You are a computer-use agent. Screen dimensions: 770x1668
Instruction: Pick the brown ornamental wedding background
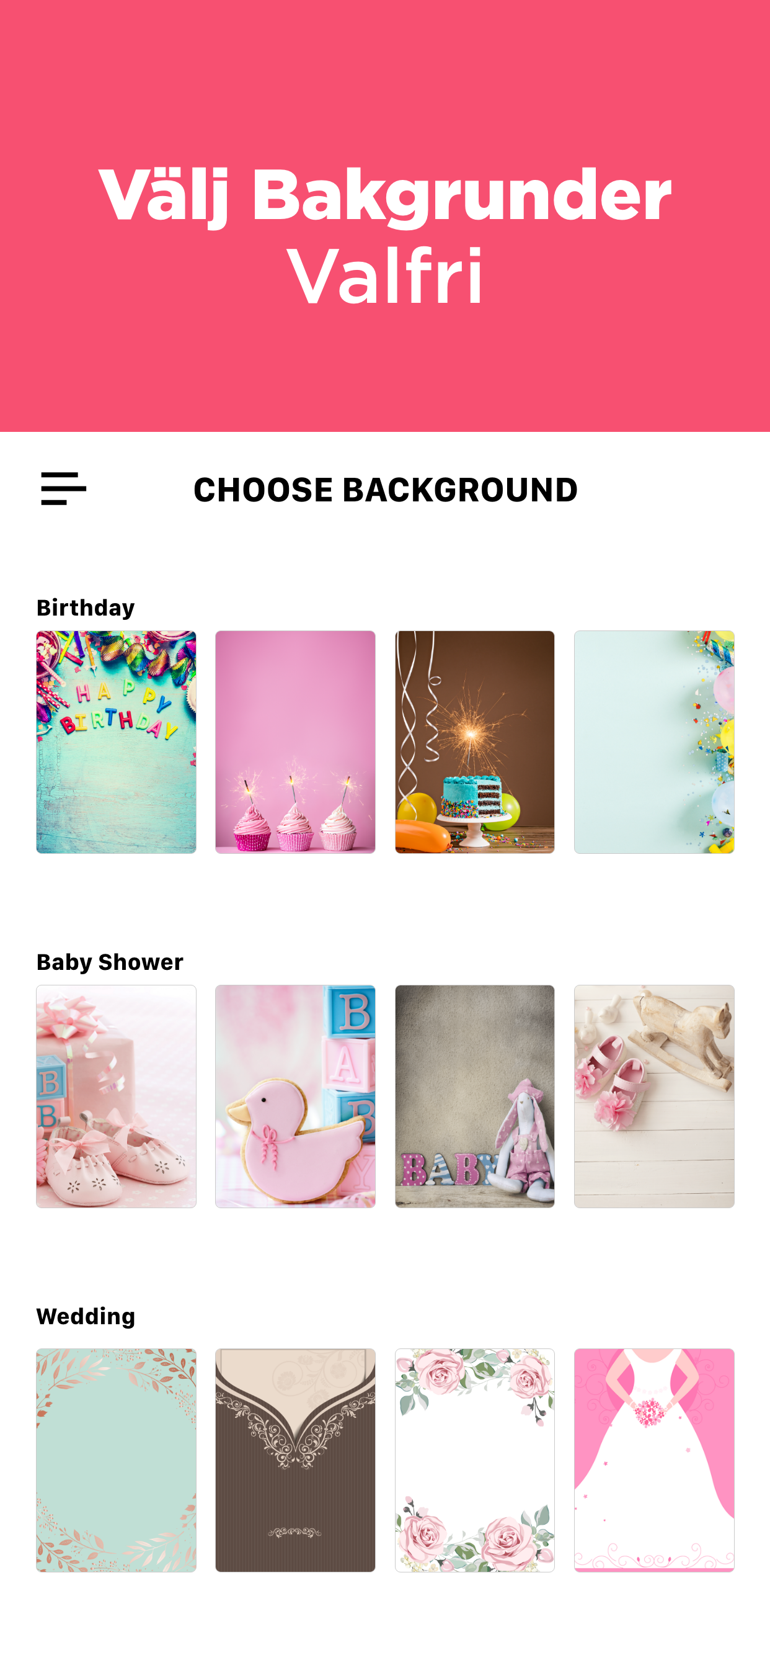click(296, 1460)
